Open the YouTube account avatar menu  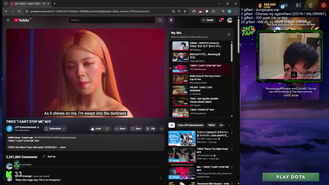click(x=230, y=20)
